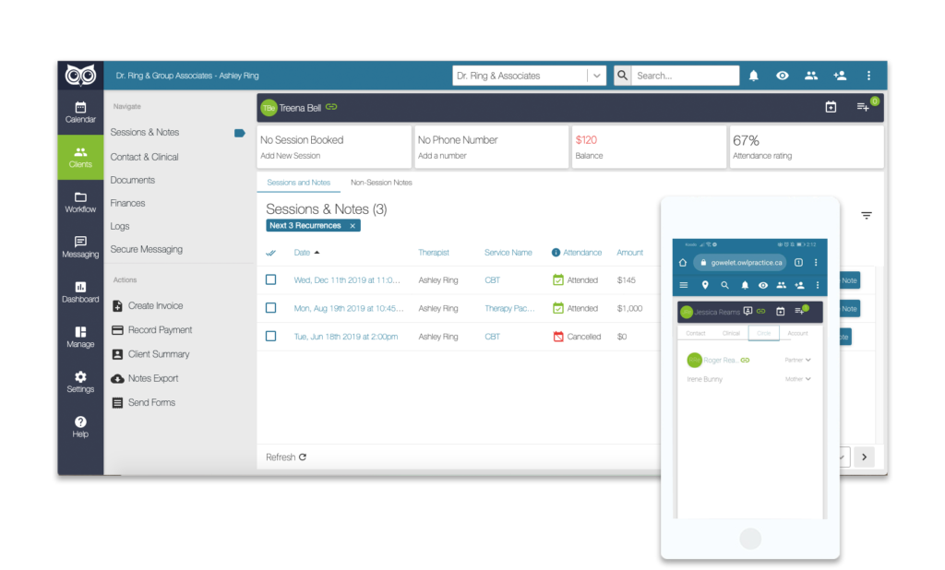945x570 pixels.
Task: Click the add client icon in header
Action: pyautogui.click(x=840, y=76)
